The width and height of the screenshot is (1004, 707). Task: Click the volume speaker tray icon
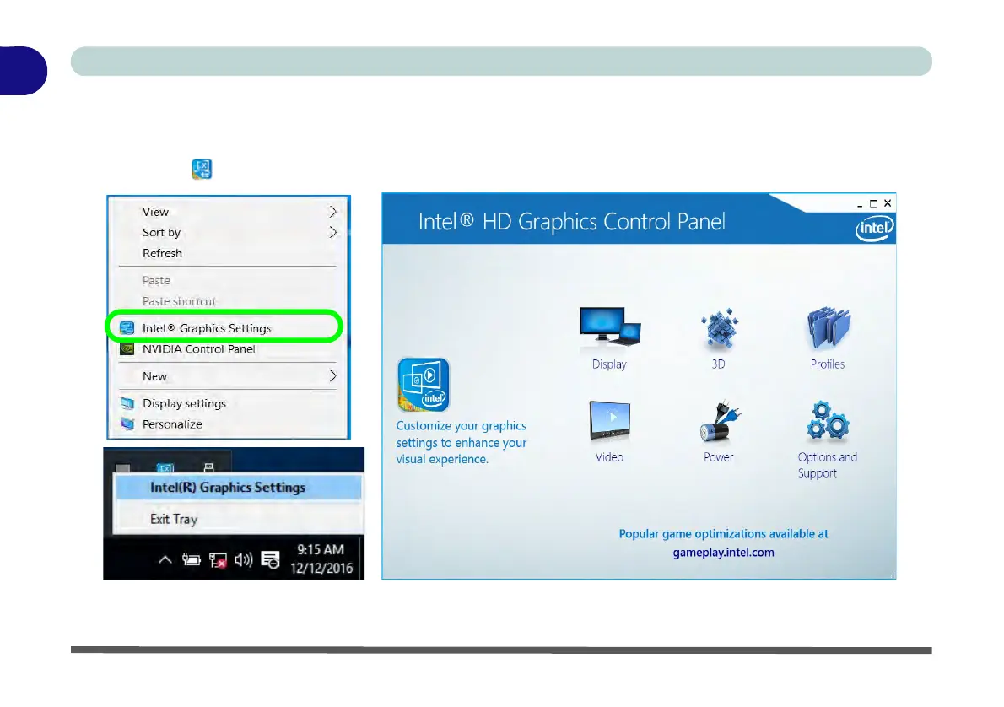tap(243, 560)
